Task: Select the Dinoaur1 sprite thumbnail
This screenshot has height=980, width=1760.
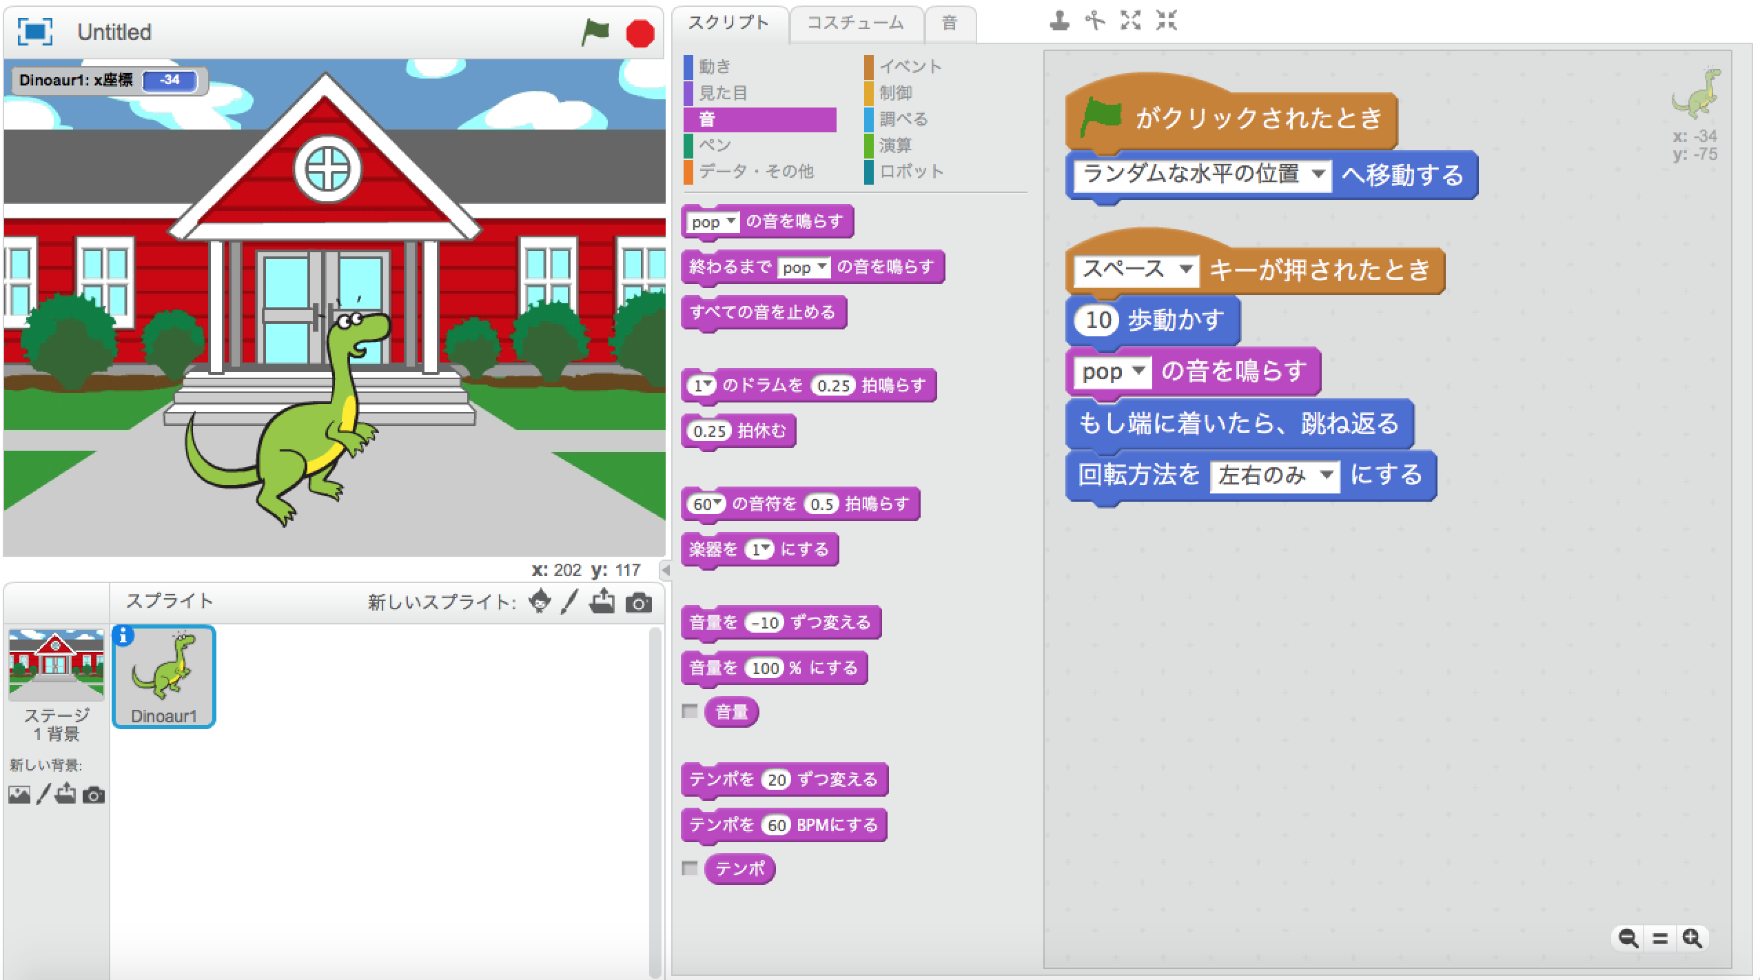Action: pyautogui.click(x=164, y=676)
